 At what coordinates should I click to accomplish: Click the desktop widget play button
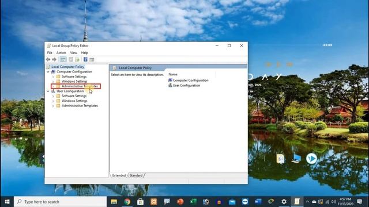pyautogui.click(x=278, y=64)
